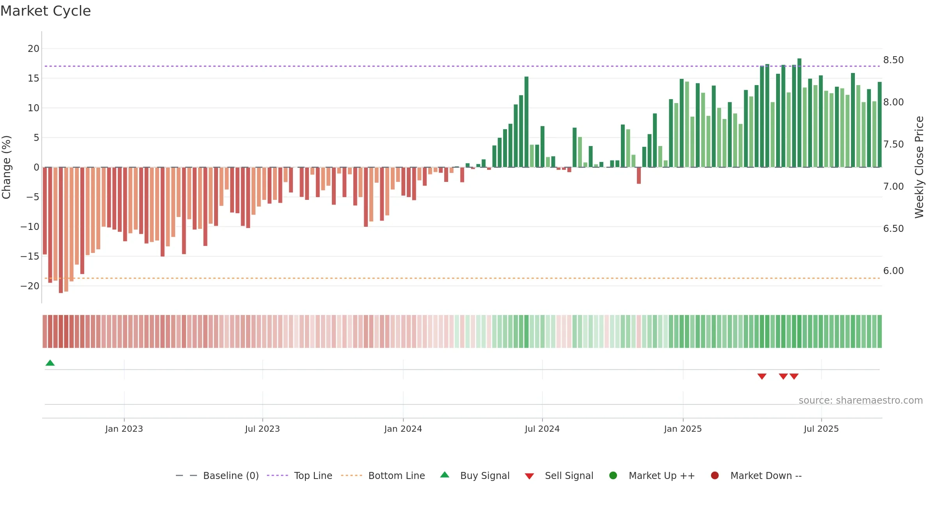The image size is (936, 527).
Task: Click the Jul 2023 axis label
Action: point(262,429)
